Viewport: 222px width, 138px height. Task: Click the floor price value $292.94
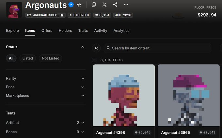tap(207, 15)
